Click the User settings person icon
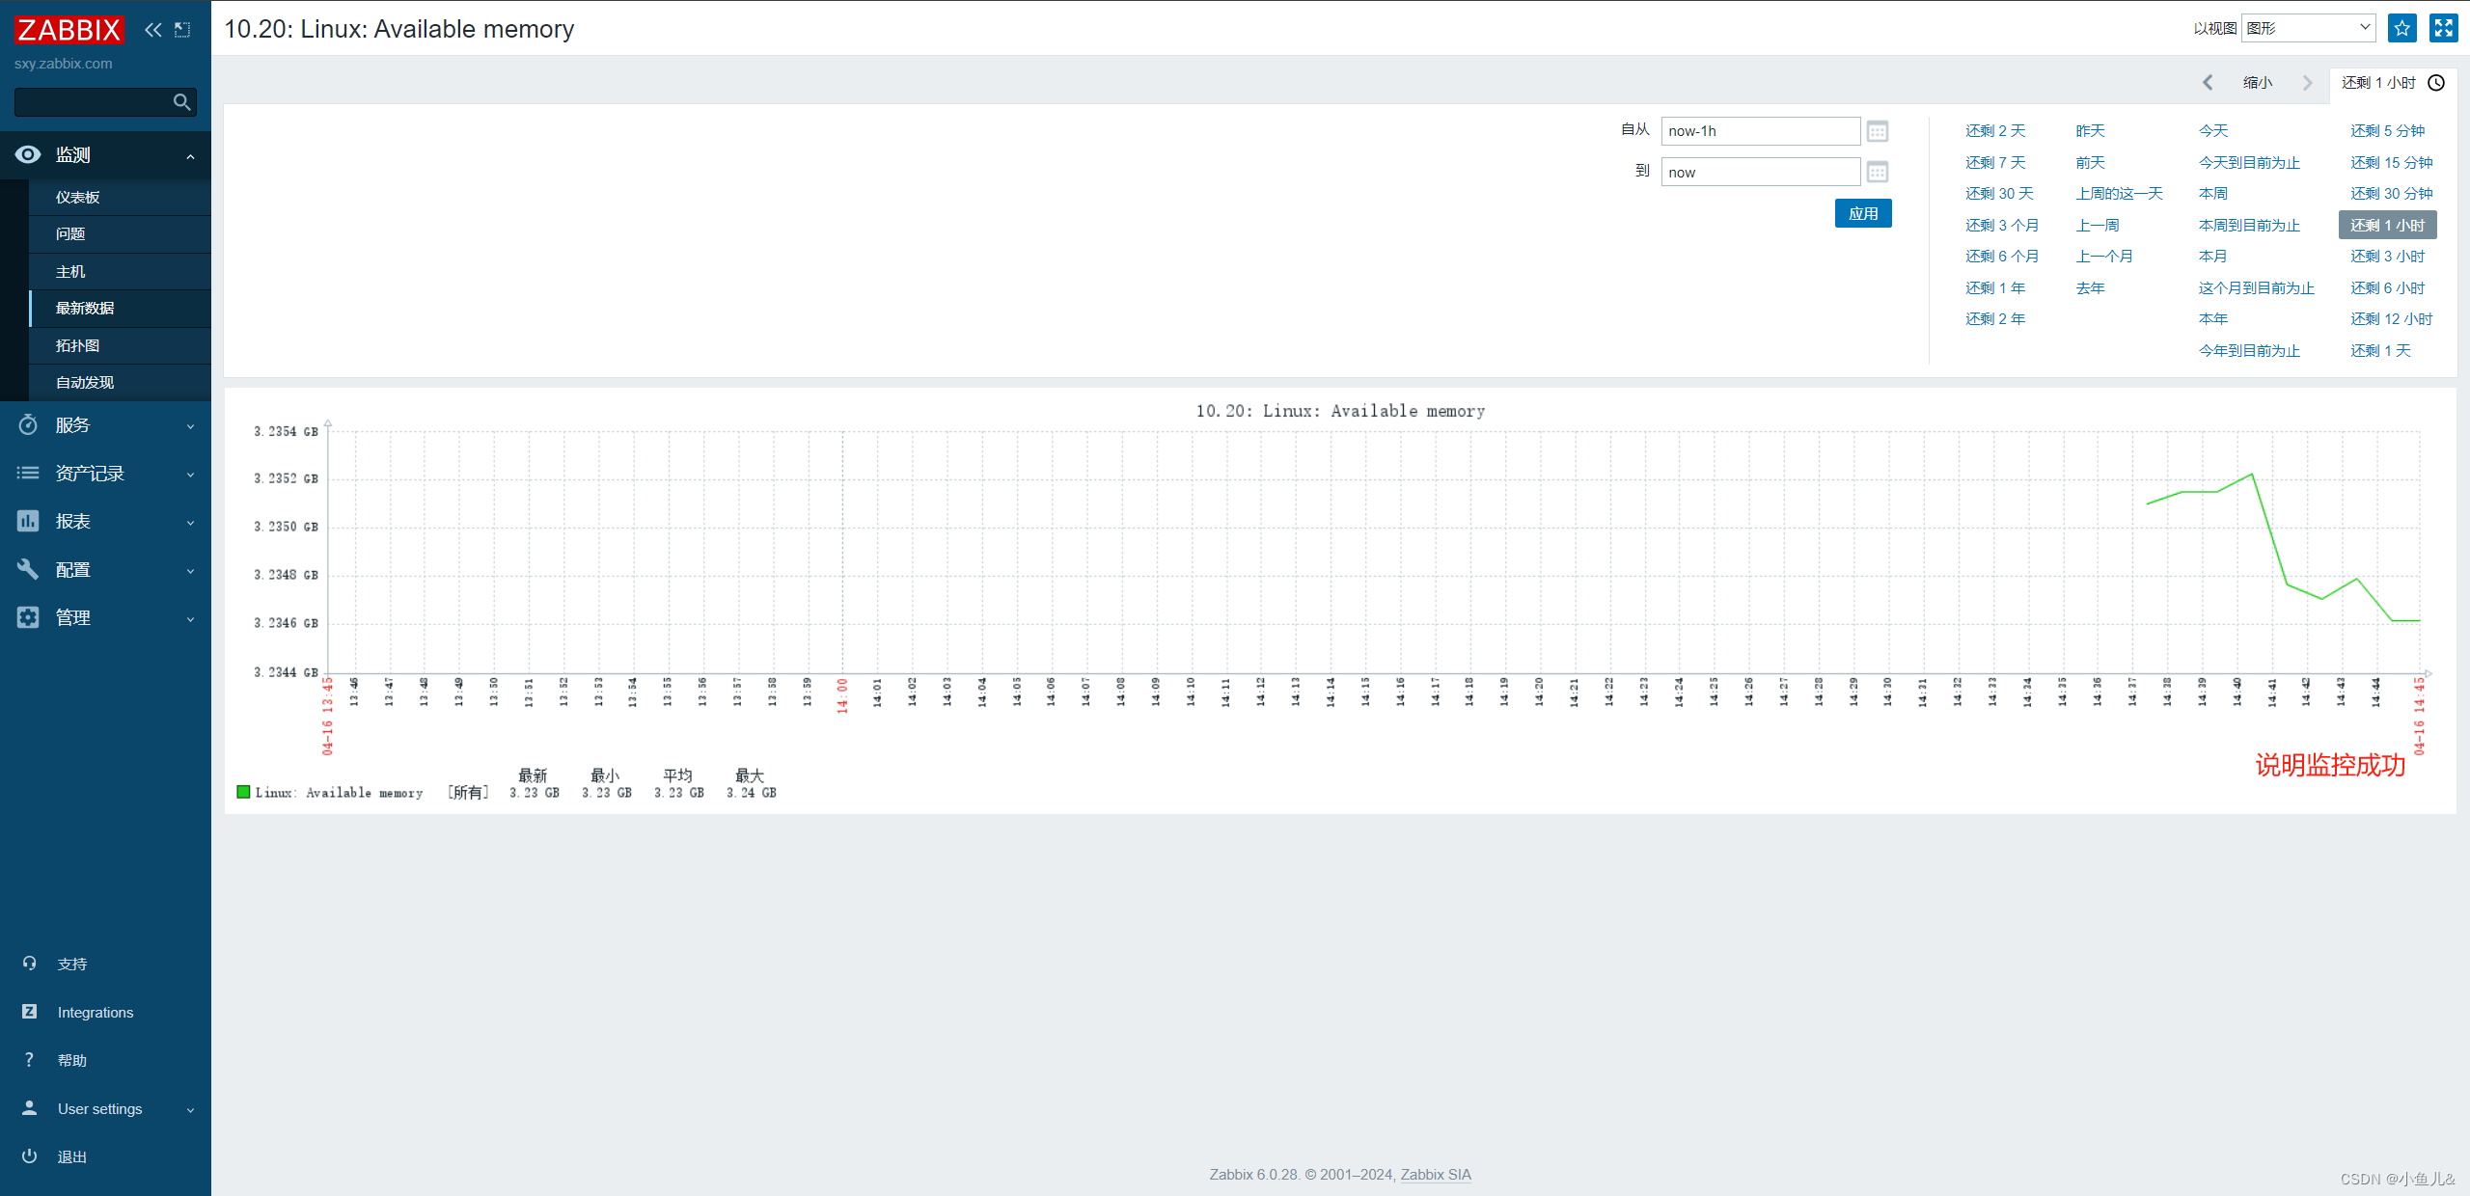Viewport: 2470px width, 1196px height. (29, 1108)
